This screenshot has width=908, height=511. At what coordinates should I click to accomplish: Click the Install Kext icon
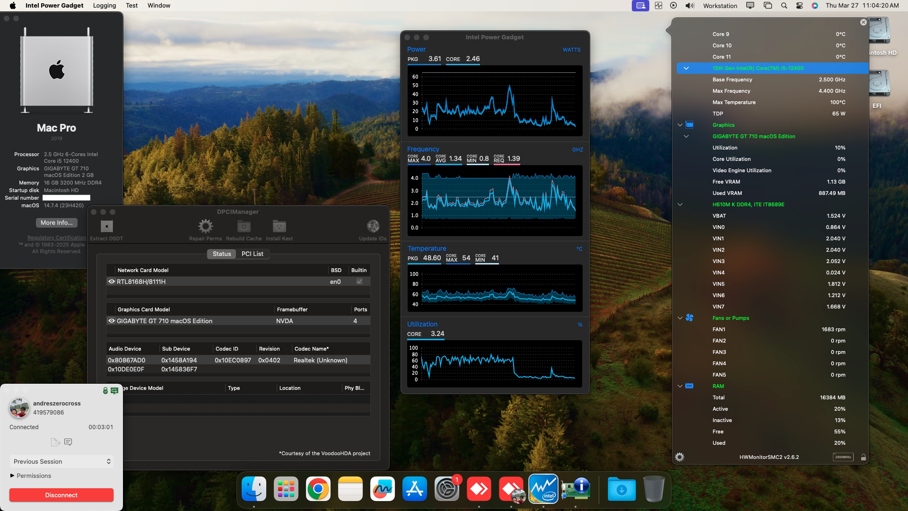[279, 226]
